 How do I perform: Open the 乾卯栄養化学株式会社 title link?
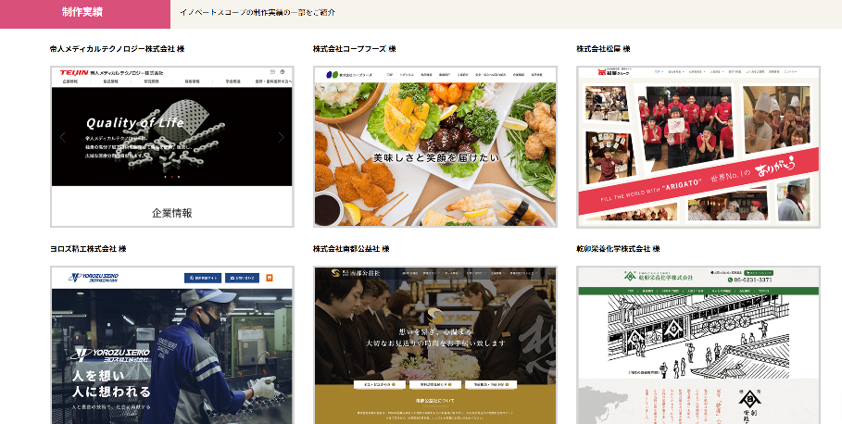(618, 249)
